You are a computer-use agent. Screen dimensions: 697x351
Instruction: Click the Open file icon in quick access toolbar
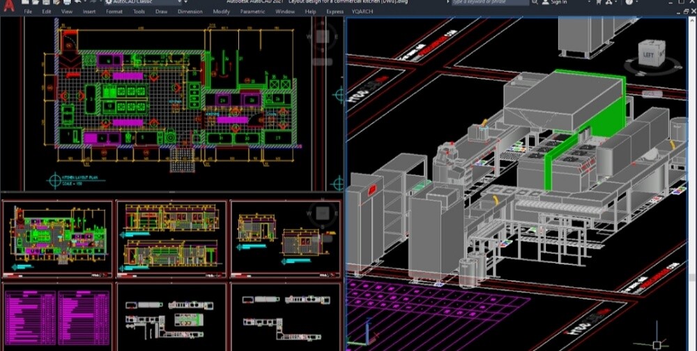tap(36, 2)
